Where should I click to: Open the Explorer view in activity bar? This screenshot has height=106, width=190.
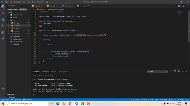[3, 7]
